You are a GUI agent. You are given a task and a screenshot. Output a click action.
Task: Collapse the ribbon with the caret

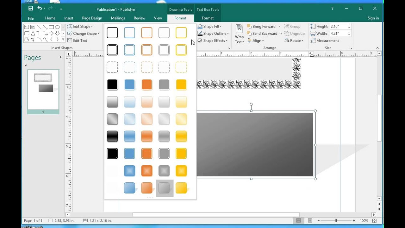click(377, 48)
